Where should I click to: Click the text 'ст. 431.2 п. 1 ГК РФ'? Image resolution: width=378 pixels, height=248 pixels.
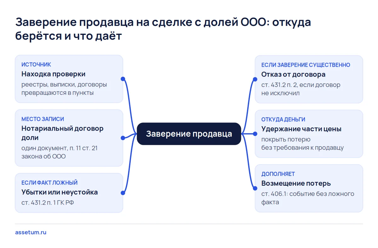pos(48,203)
